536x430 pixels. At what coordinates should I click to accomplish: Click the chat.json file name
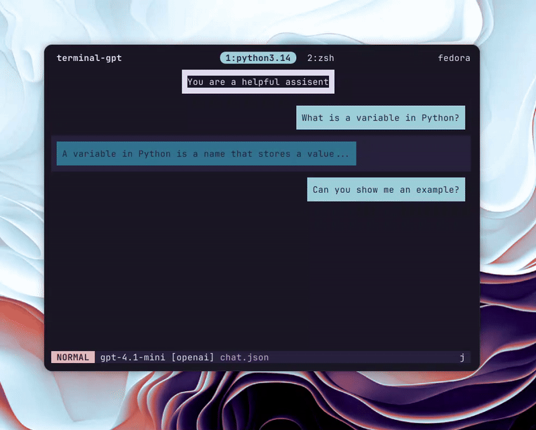tap(244, 358)
